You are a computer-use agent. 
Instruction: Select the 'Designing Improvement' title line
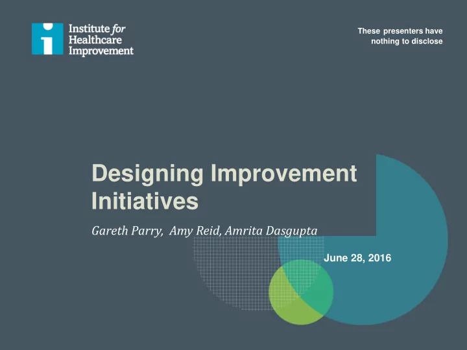click(x=224, y=174)
